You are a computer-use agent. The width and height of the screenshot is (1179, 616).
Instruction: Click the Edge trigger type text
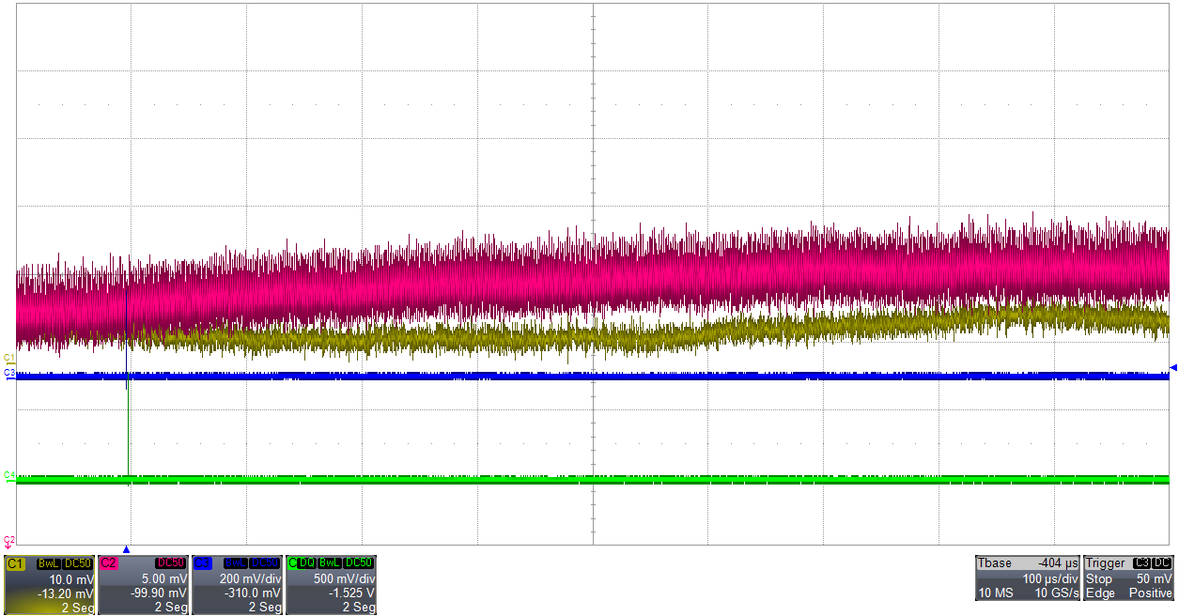point(1100,593)
